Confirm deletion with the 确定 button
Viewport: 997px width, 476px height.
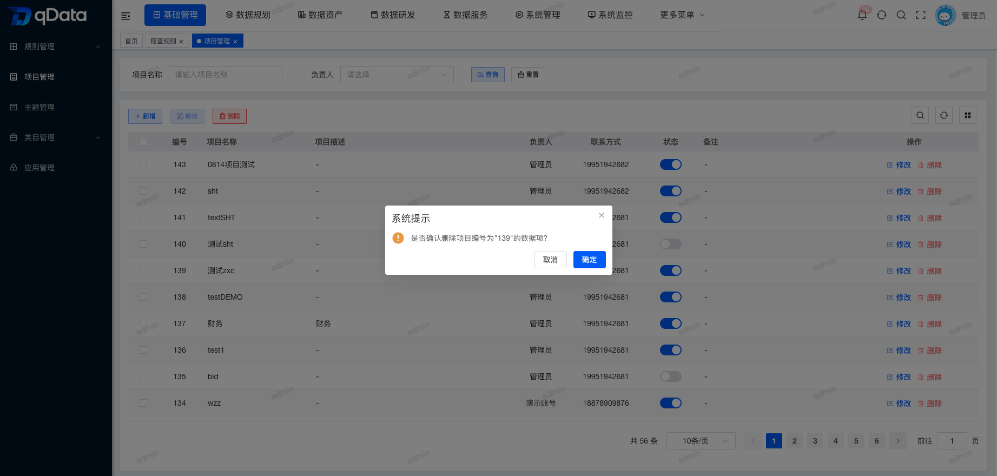(589, 260)
